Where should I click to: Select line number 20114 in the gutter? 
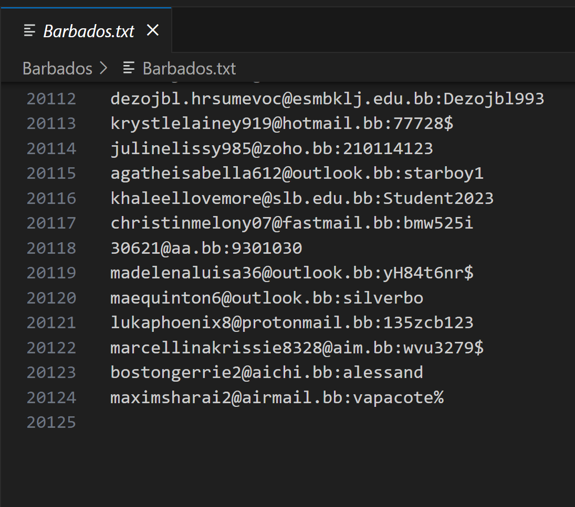51,148
